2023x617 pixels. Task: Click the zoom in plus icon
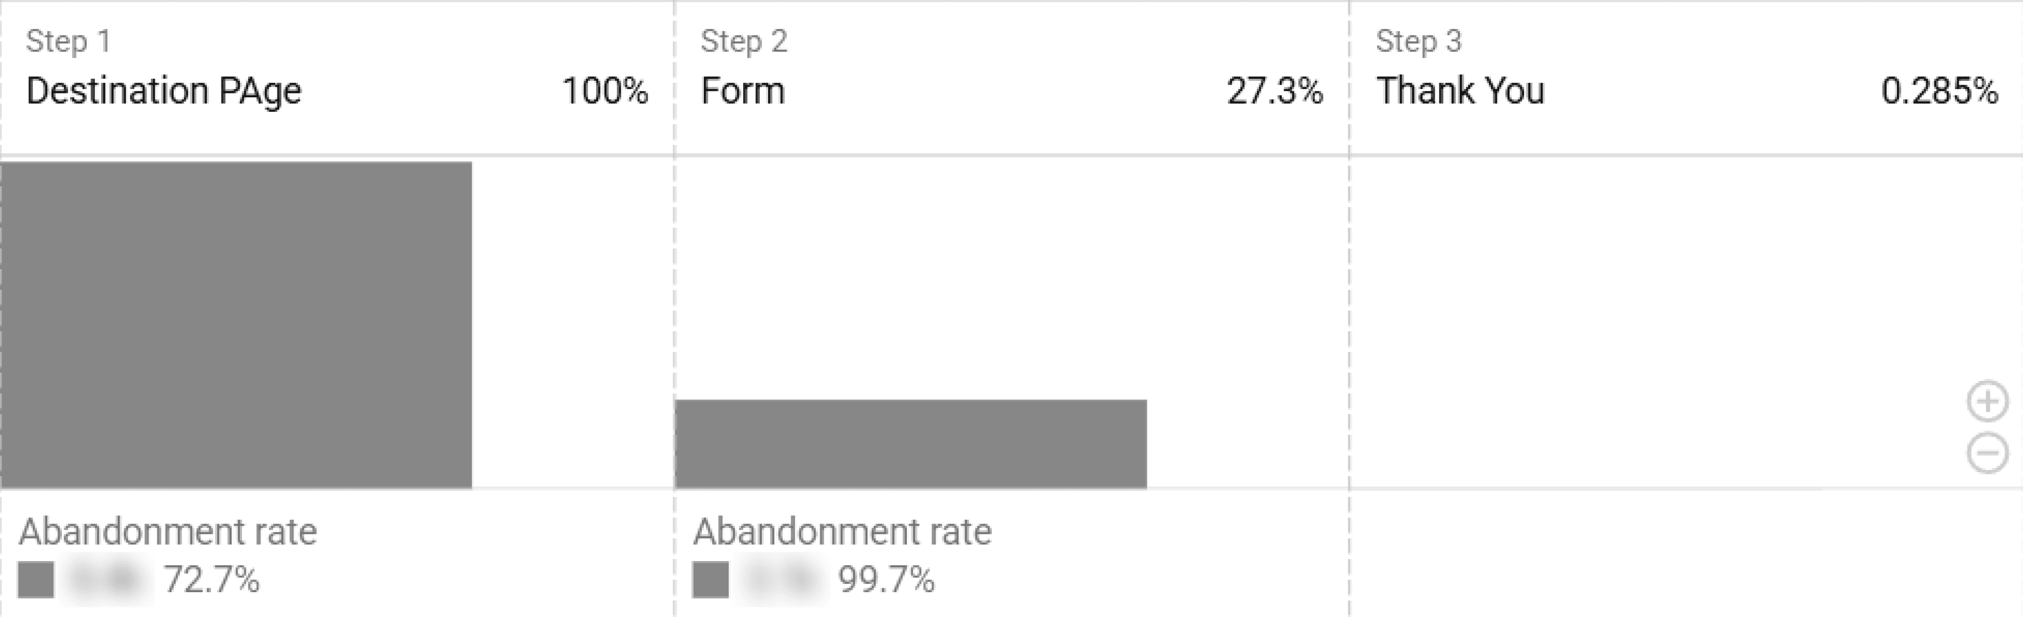click(1987, 402)
